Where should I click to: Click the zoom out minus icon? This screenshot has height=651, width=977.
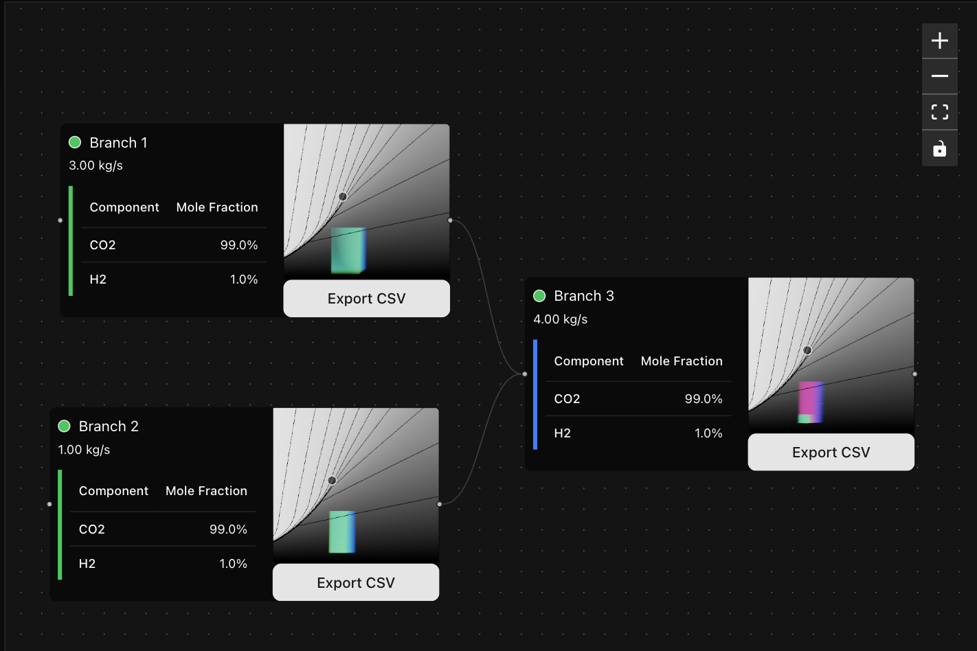(939, 76)
